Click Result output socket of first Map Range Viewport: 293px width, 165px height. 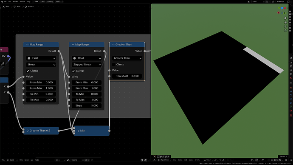(x=59, y=51)
